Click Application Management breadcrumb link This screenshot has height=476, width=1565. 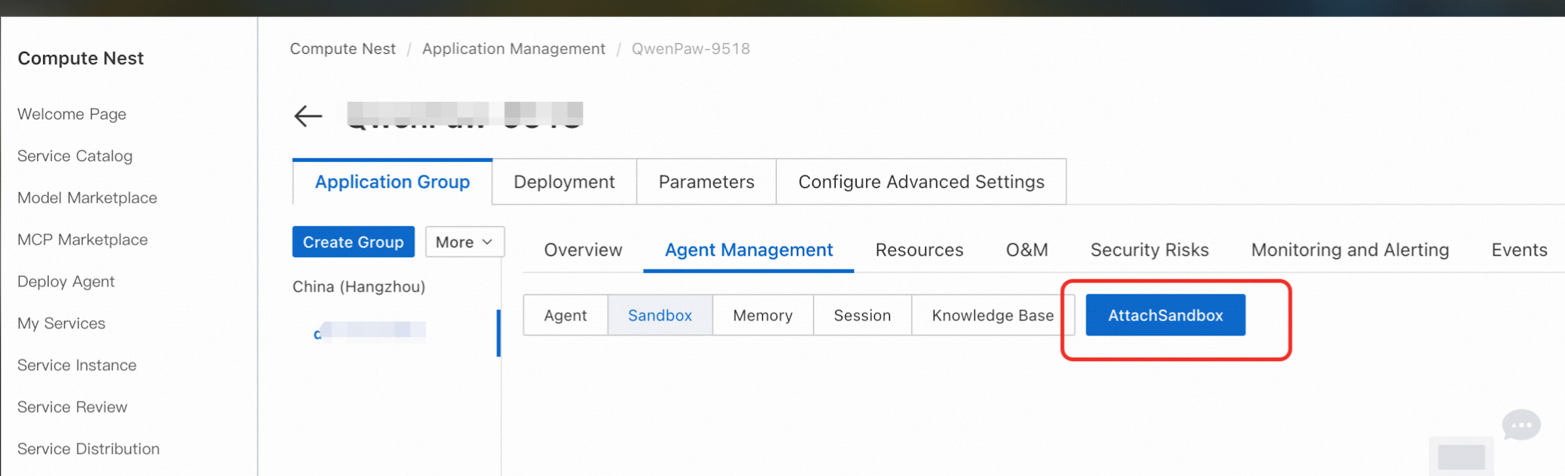513,49
